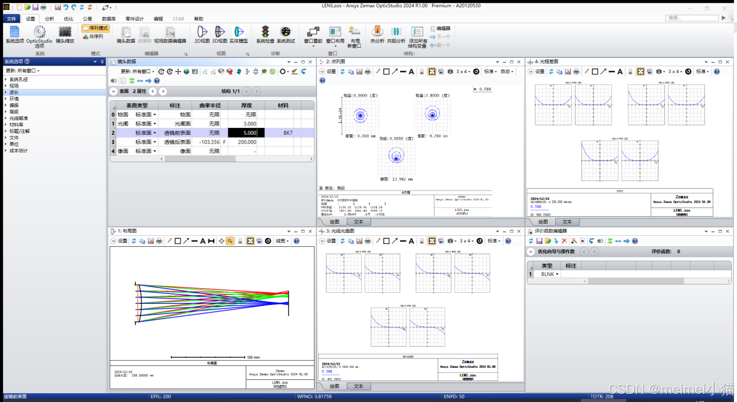Screen dimensions: 737x402
Task: Expand the 材料库 tree item
Action: point(6,124)
